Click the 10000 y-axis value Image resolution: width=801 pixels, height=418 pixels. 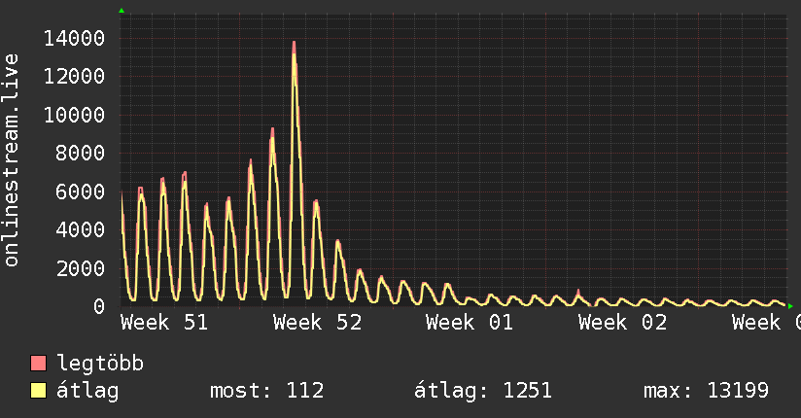(74, 115)
